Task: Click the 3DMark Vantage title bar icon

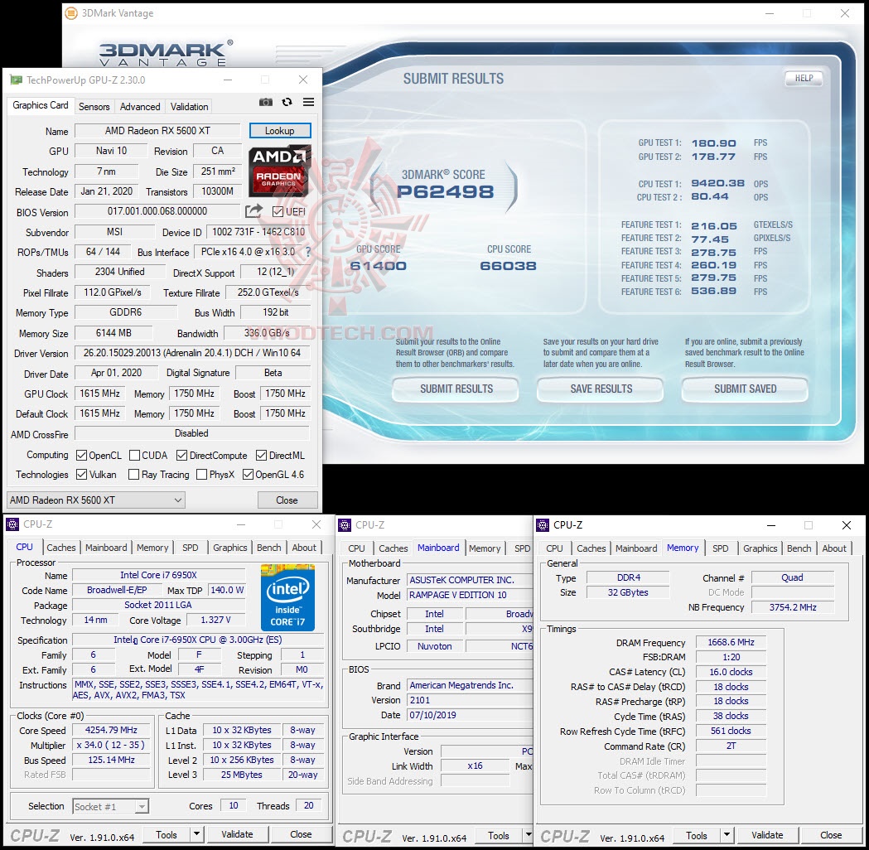Action: coord(71,12)
